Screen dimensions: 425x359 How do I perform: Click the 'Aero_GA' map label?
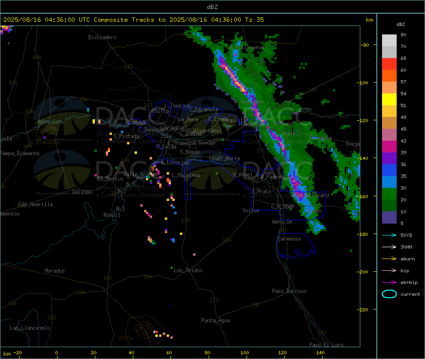pos(282,222)
